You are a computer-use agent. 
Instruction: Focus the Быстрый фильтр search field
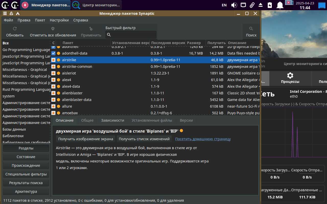point(133,35)
